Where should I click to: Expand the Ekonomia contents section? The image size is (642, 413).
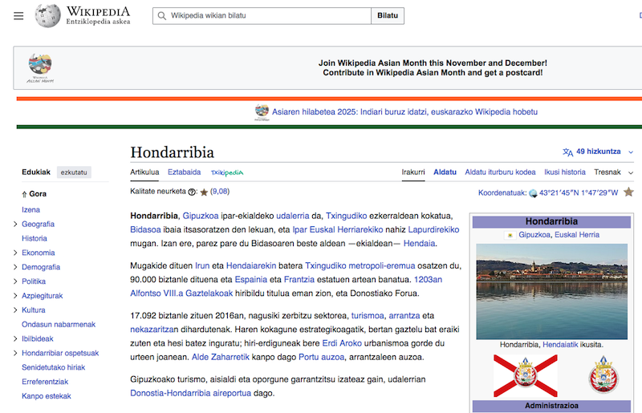pyautogui.click(x=15, y=253)
